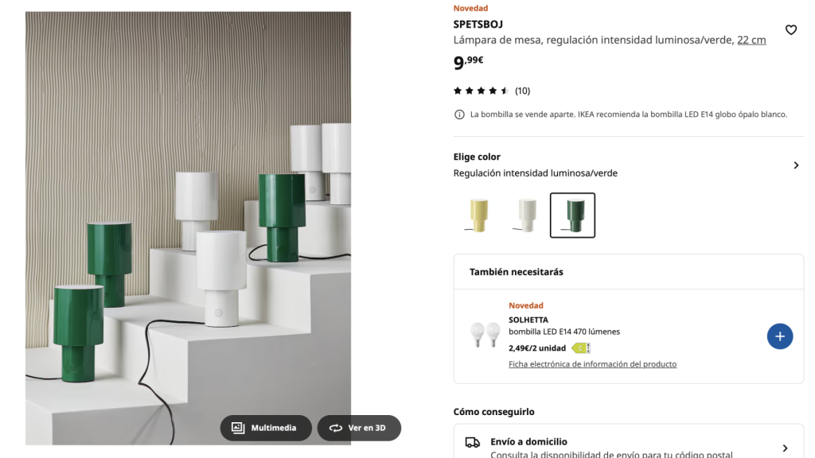
Task: Click the info icon beside the bulb notice
Action: (x=459, y=114)
